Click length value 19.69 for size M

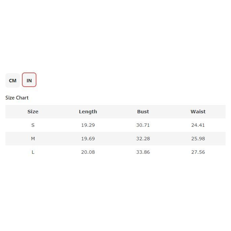click(88, 139)
